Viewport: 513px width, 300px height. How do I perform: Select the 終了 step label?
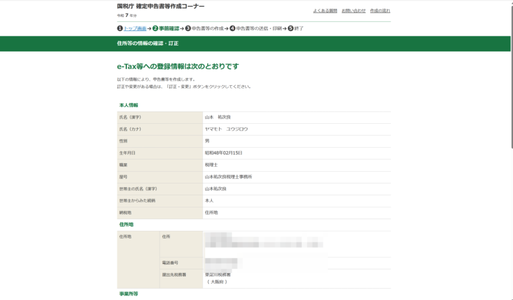[x=299, y=29]
